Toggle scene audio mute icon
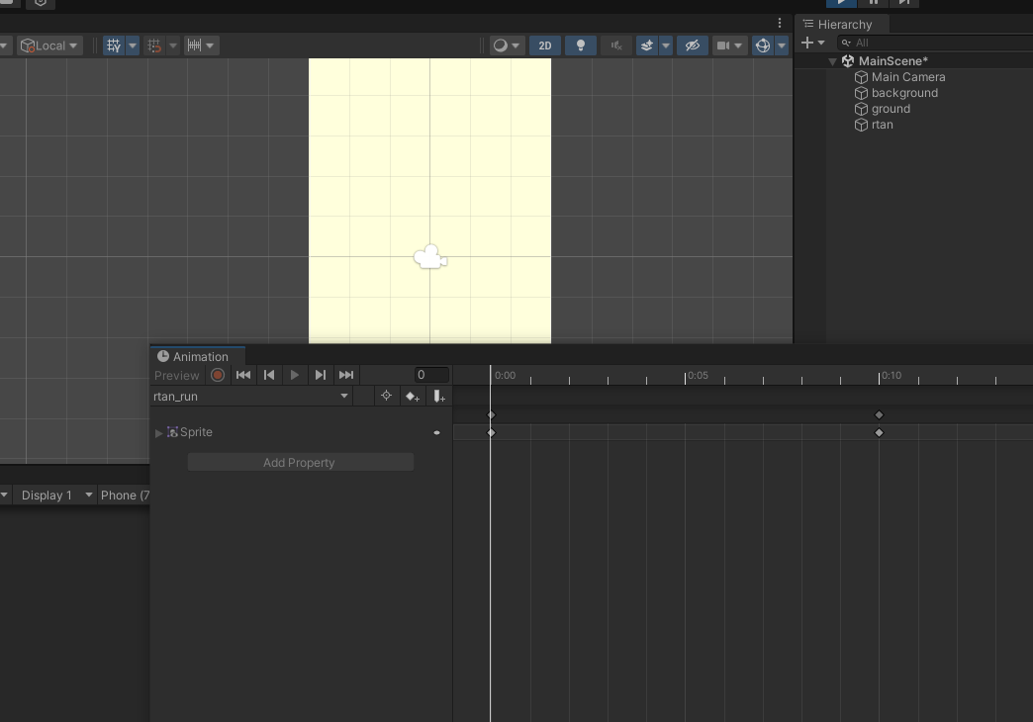Image resolution: width=1033 pixels, height=722 pixels. pos(616,45)
